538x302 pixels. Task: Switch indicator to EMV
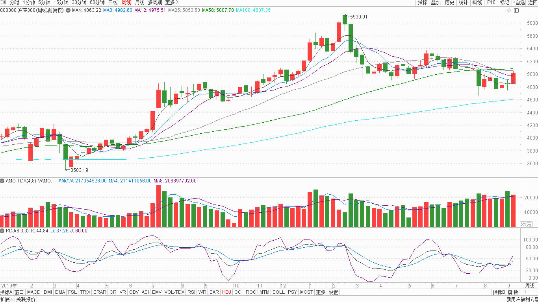coord(157,292)
